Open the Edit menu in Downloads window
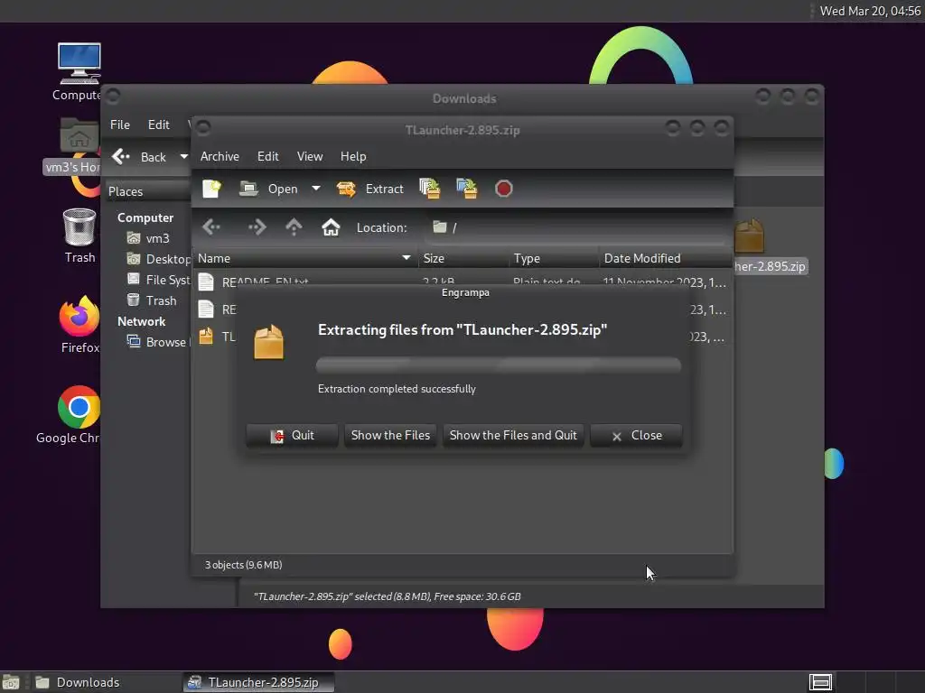This screenshot has height=693, width=925. 159,125
